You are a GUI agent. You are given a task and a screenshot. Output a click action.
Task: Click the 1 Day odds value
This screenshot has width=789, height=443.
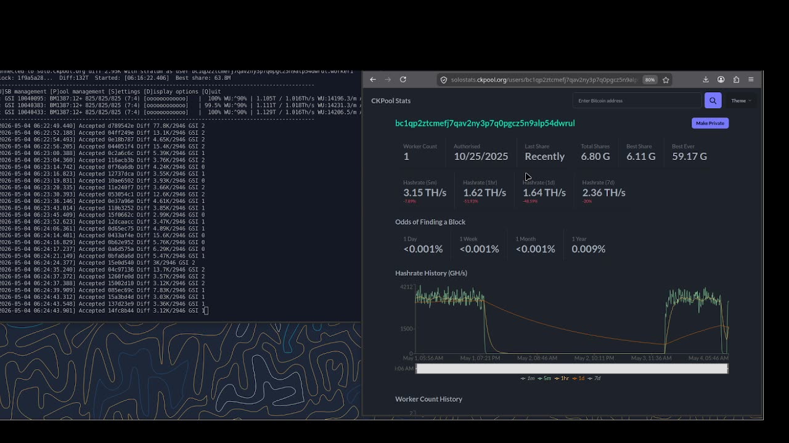click(423, 249)
